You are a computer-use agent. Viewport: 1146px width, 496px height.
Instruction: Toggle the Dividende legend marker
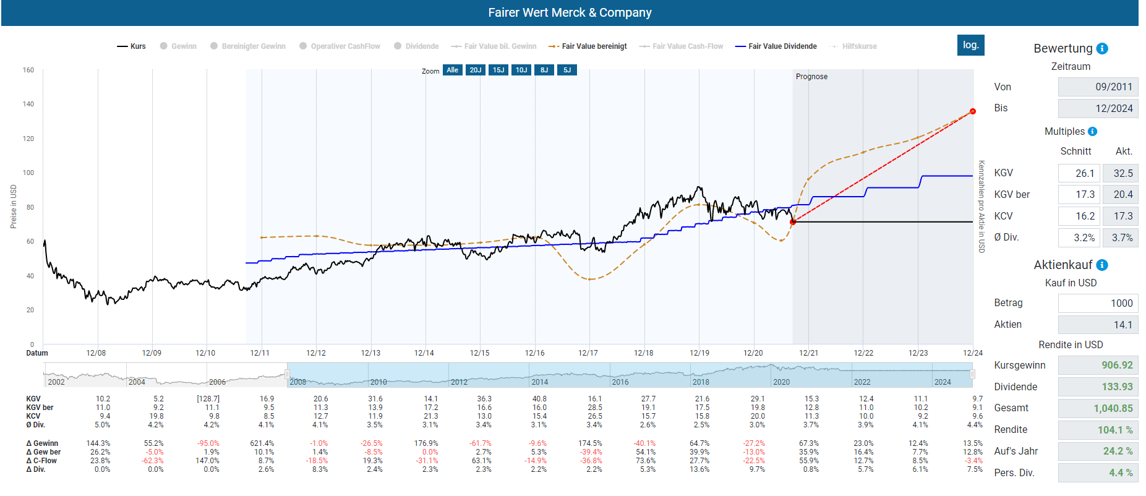tap(416, 46)
